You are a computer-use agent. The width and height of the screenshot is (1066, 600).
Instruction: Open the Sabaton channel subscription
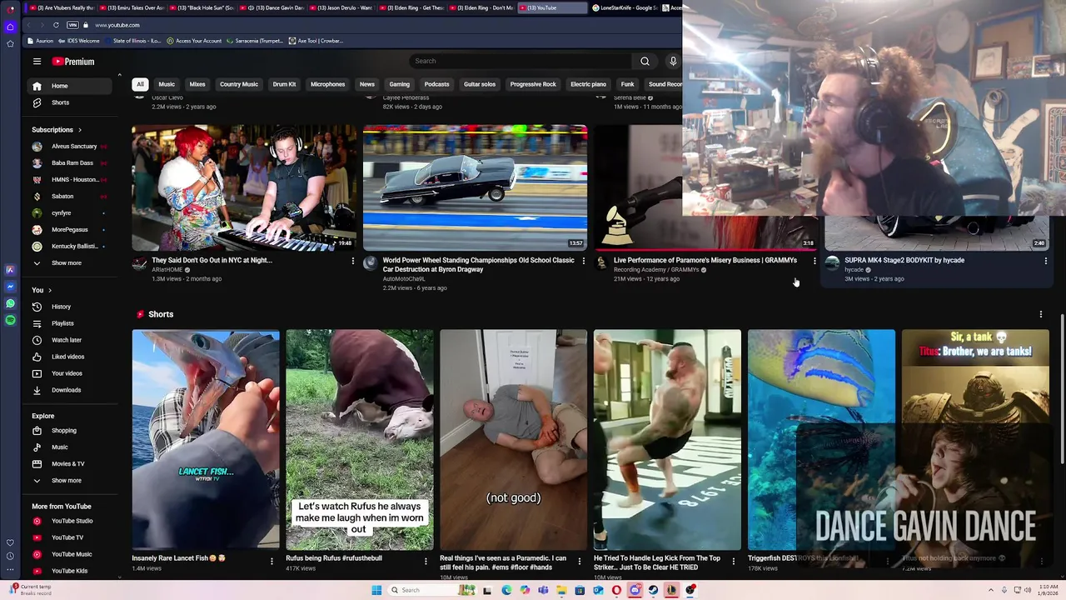click(70, 196)
